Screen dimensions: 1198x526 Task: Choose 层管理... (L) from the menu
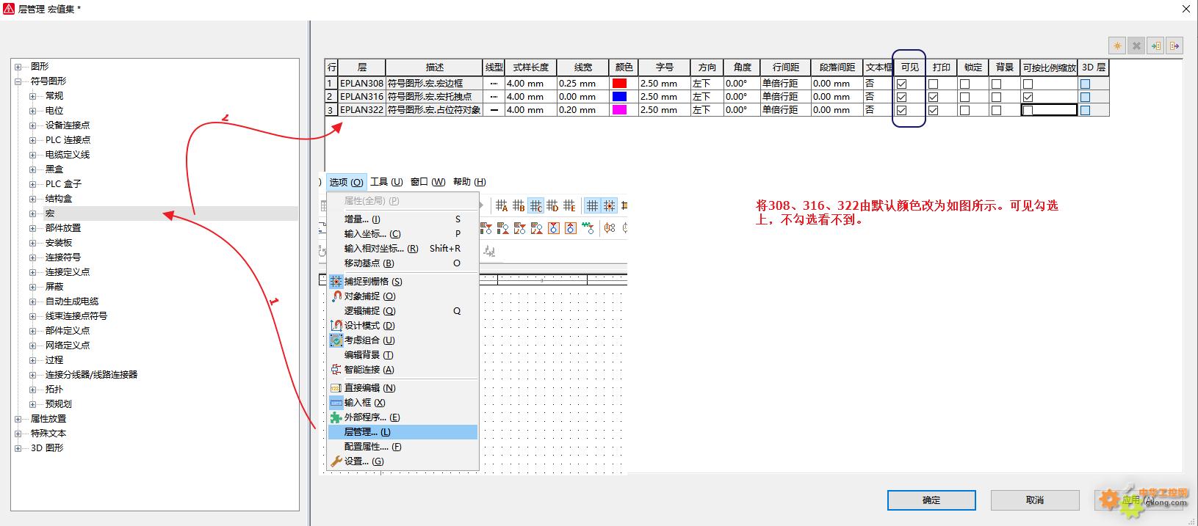[403, 432]
